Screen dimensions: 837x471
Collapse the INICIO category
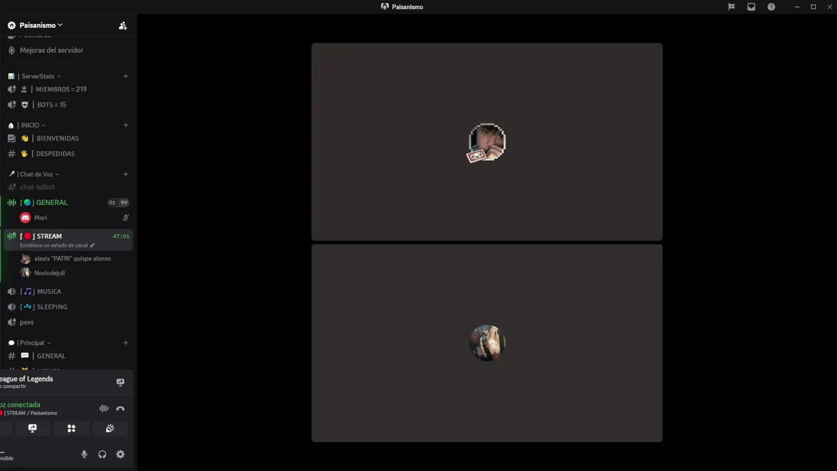(33, 126)
